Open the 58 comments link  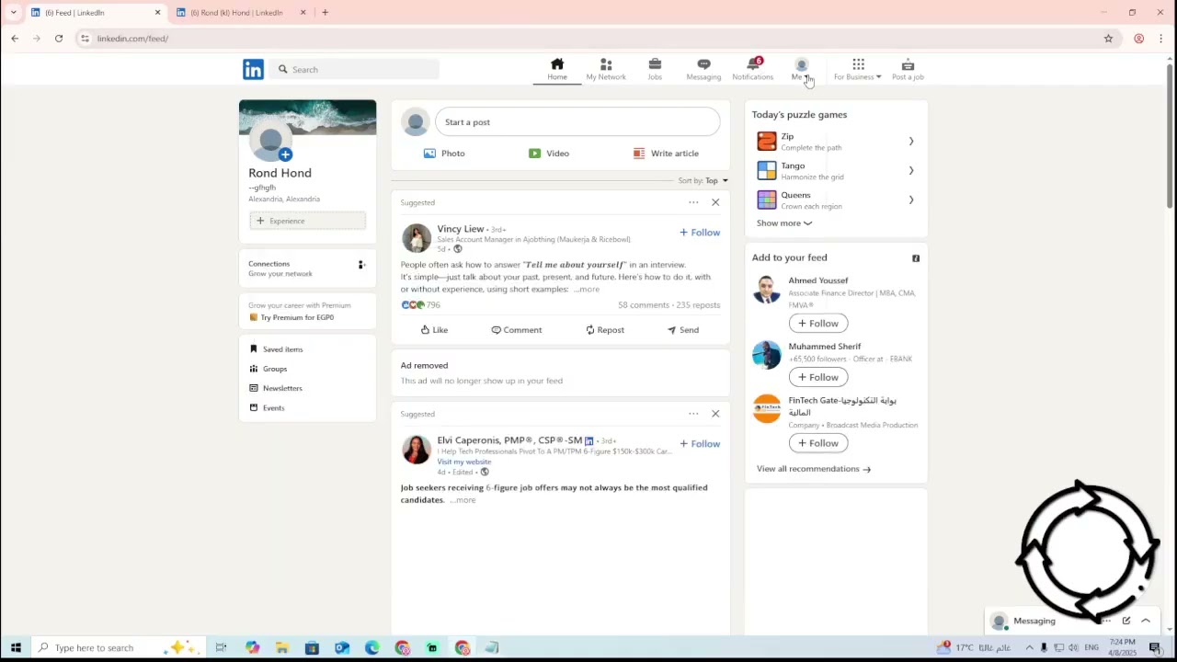[x=644, y=305]
